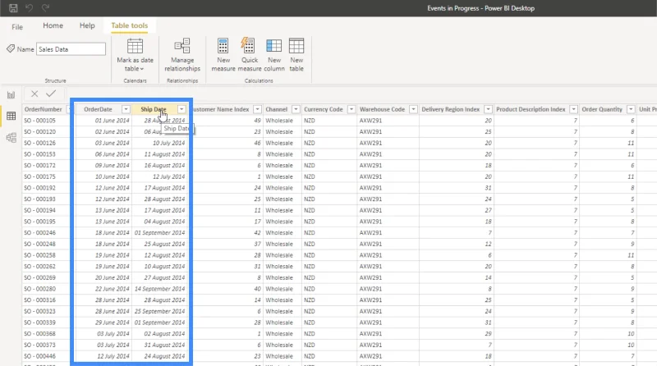Screen dimensions: 657x366
Task: Open Channel column filter dropdown
Action: (296, 109)
